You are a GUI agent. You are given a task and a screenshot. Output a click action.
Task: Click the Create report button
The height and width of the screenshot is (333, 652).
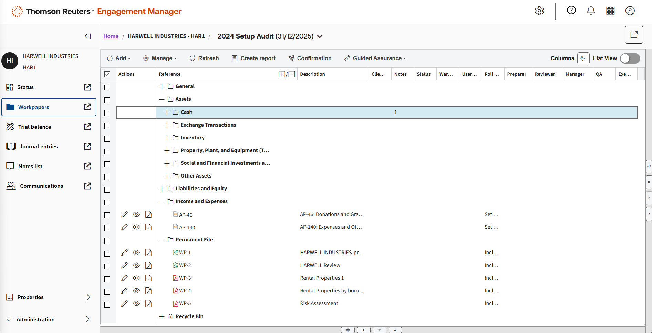click(253, 58)
